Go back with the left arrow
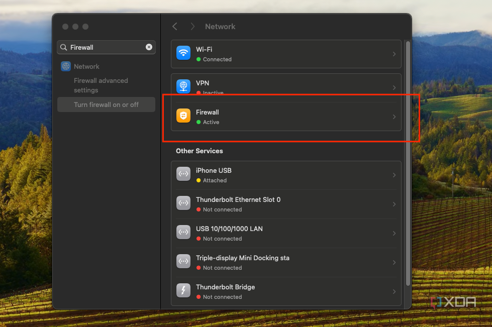Image resolution: width=492 pixels, height=327 pixels. pos(175,27)
